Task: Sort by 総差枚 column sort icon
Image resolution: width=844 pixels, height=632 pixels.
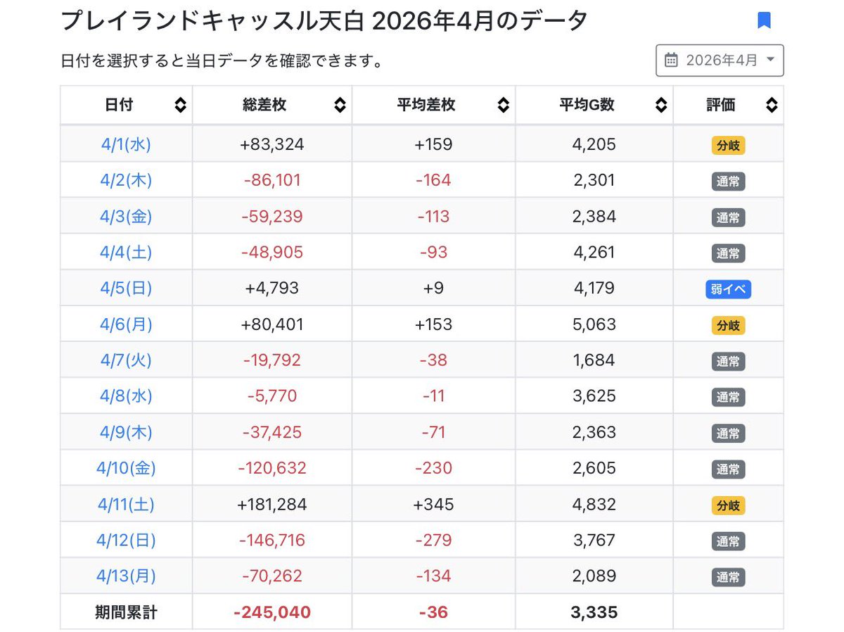Action: coord(340,106)
